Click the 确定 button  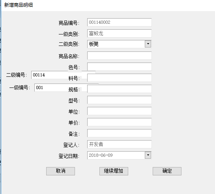pos(167,171)
